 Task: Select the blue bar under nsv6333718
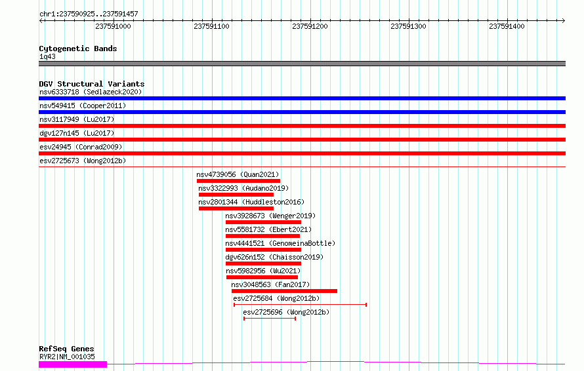302,98
